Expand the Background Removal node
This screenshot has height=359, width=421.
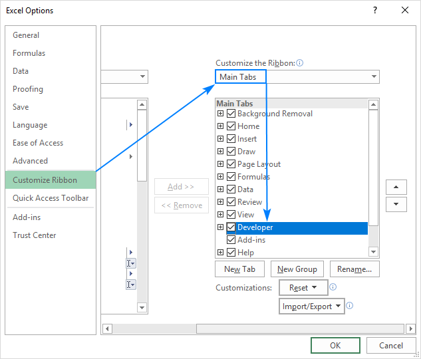[x=221, y=114]
